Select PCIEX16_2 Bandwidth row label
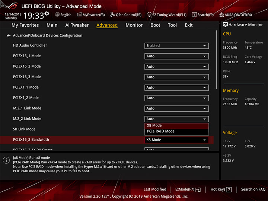Viewport: 268px width, 201px height. pos(31,140)
